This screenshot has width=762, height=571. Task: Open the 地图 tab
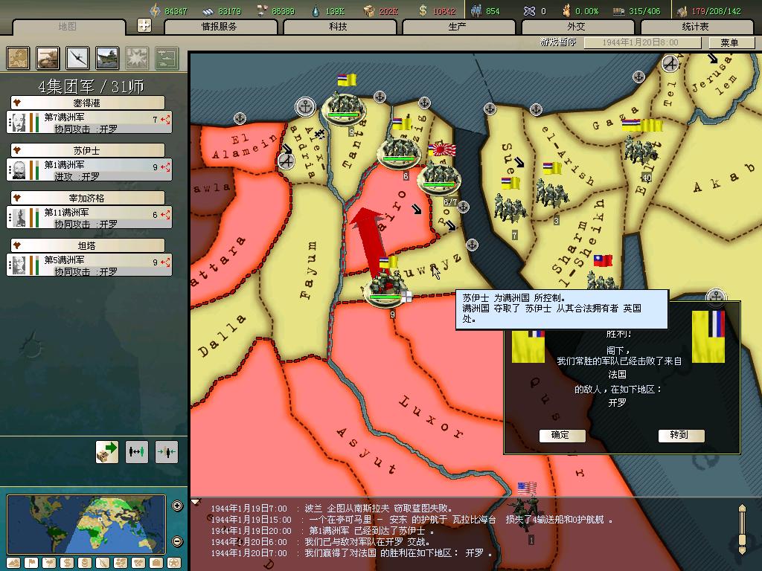(68, 27)
